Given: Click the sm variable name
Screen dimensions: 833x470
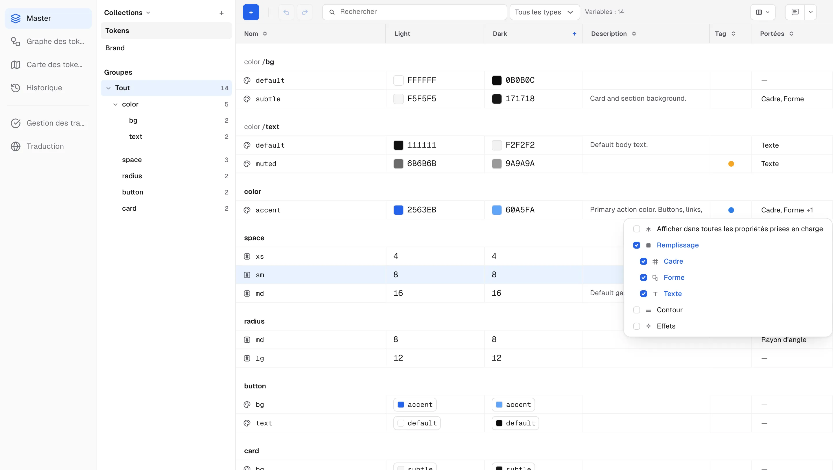Looking at the screenshot, I should click(260, 275).
